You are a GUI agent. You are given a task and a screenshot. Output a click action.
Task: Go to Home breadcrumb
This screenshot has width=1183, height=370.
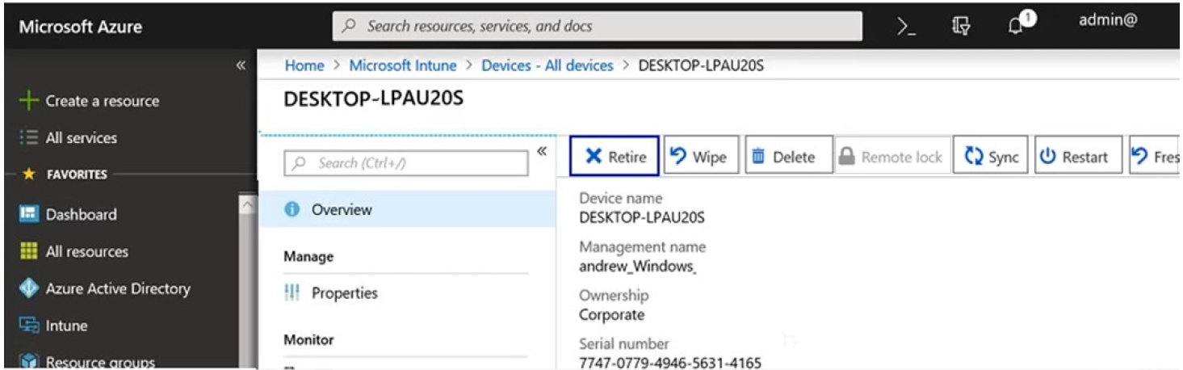click(304, 65)
